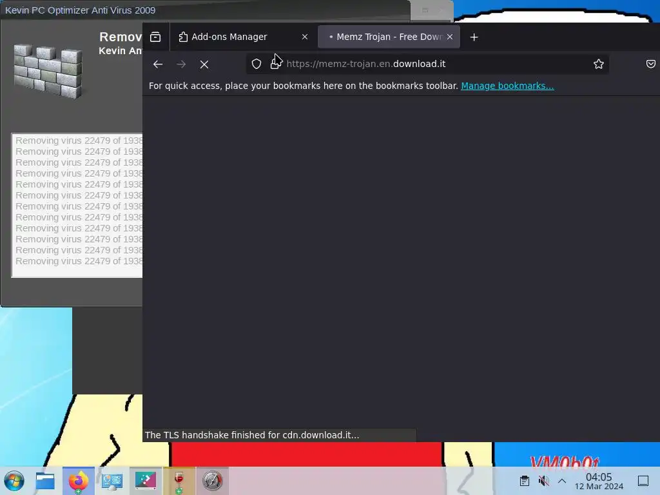Viewport: 660px width, 495px height.
Task: Save page to Pocket
Action: pyautogui.click(x=651, y=64)
